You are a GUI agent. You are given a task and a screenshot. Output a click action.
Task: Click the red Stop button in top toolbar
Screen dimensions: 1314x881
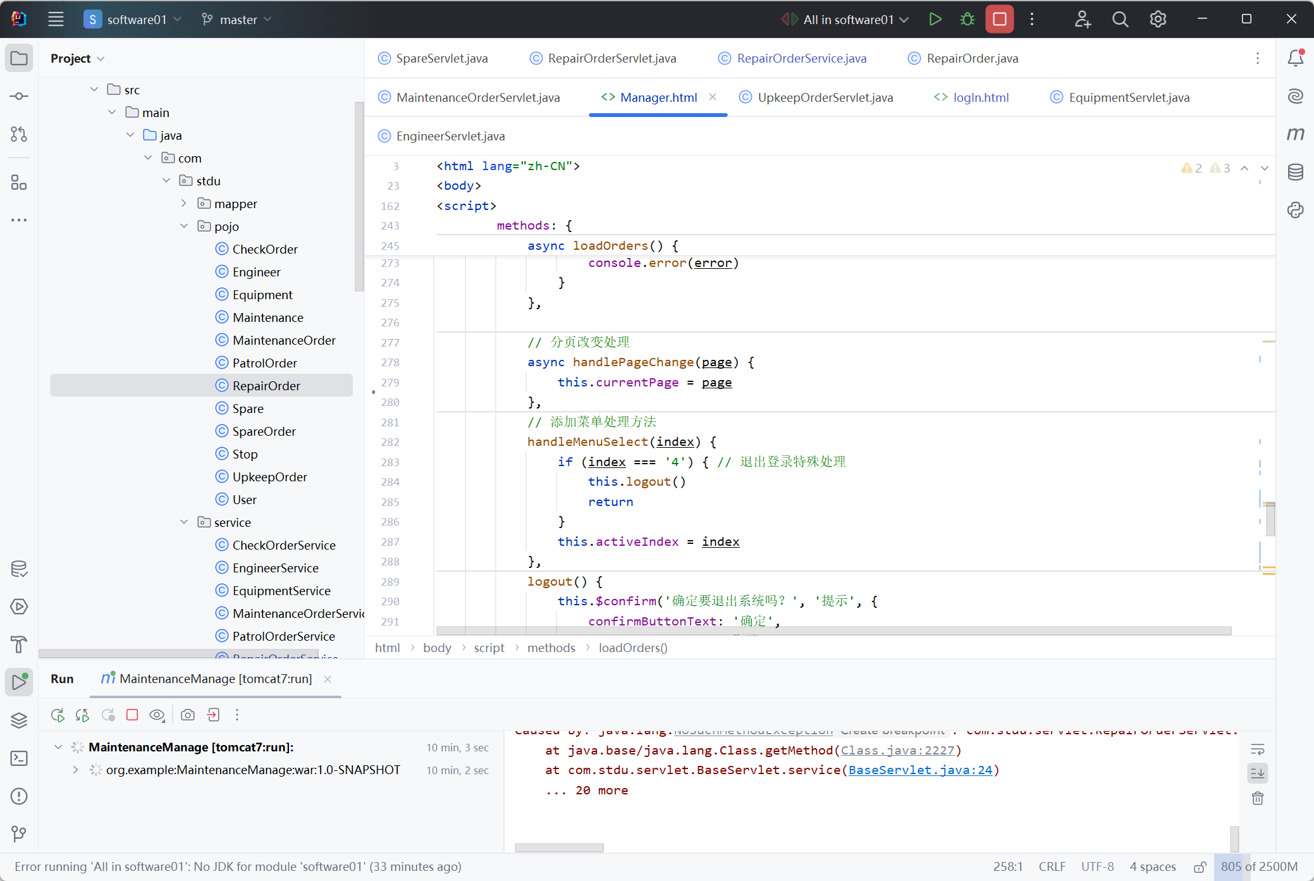[999, 19]
